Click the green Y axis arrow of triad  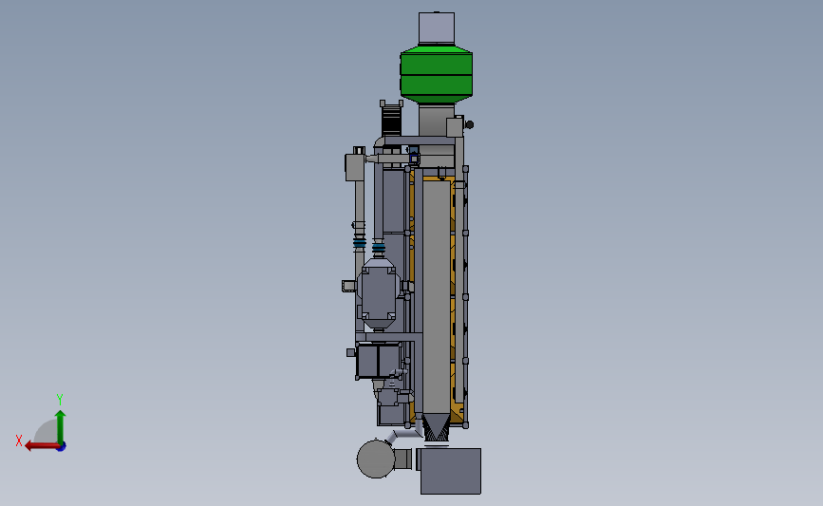(60, 427)
